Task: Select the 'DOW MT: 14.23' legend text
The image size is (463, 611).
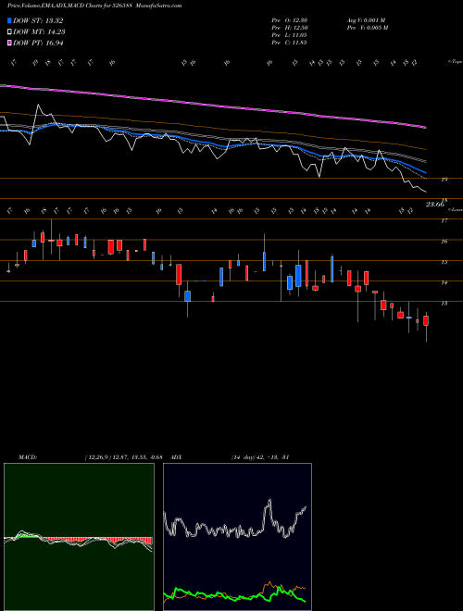Action: (39, 32)
